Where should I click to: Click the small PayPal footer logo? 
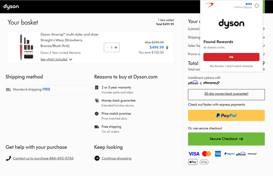click(229, 154)
